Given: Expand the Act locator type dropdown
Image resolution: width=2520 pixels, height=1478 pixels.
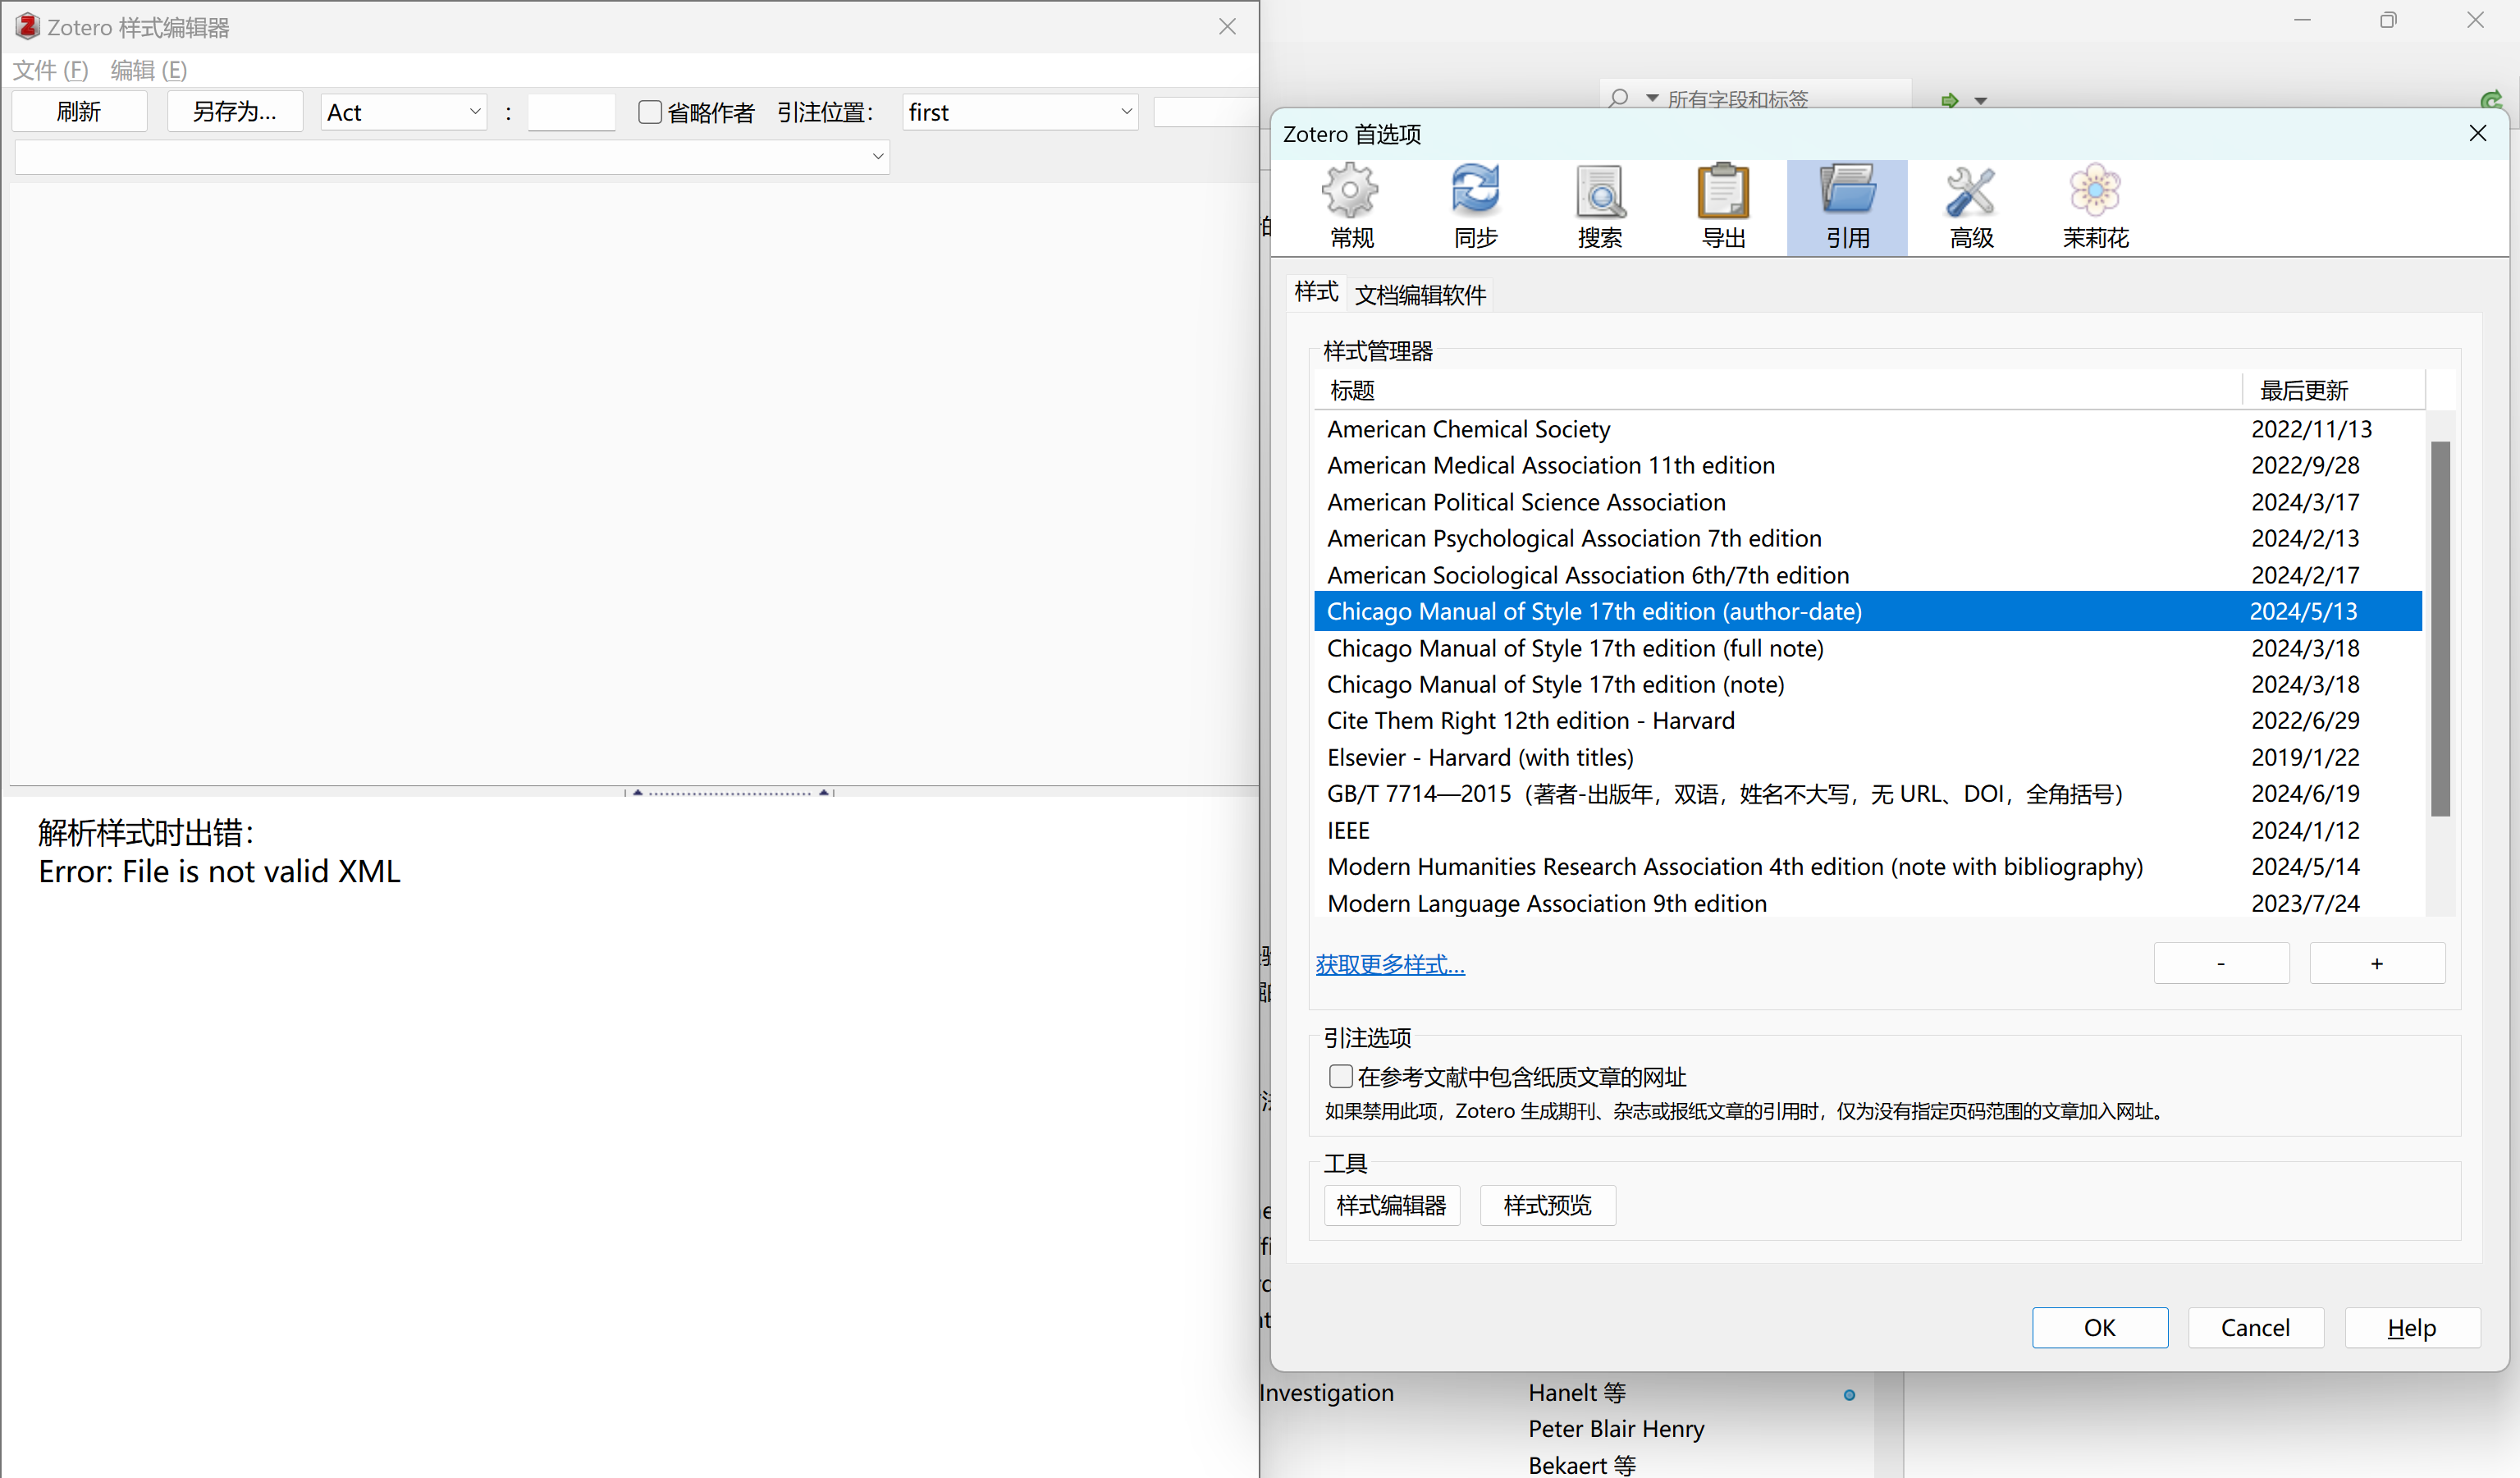Looking at the screenshot, I should 403,112.
